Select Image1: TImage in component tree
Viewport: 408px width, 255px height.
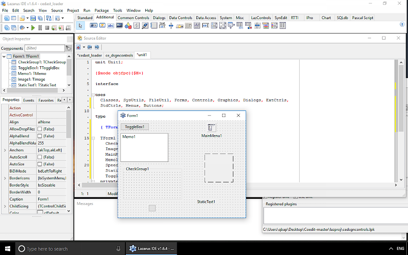31,79
